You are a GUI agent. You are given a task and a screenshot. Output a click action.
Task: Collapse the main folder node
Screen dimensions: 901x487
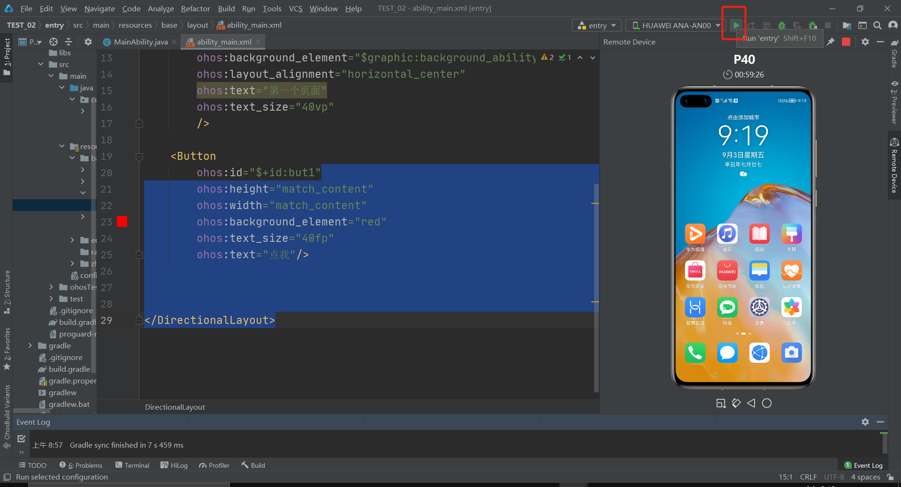[x=51, y=76]
